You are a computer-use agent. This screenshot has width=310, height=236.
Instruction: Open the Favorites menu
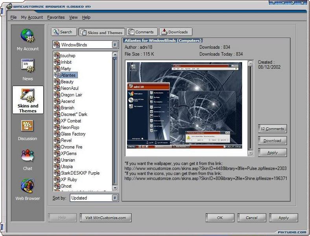pos(56,17)
